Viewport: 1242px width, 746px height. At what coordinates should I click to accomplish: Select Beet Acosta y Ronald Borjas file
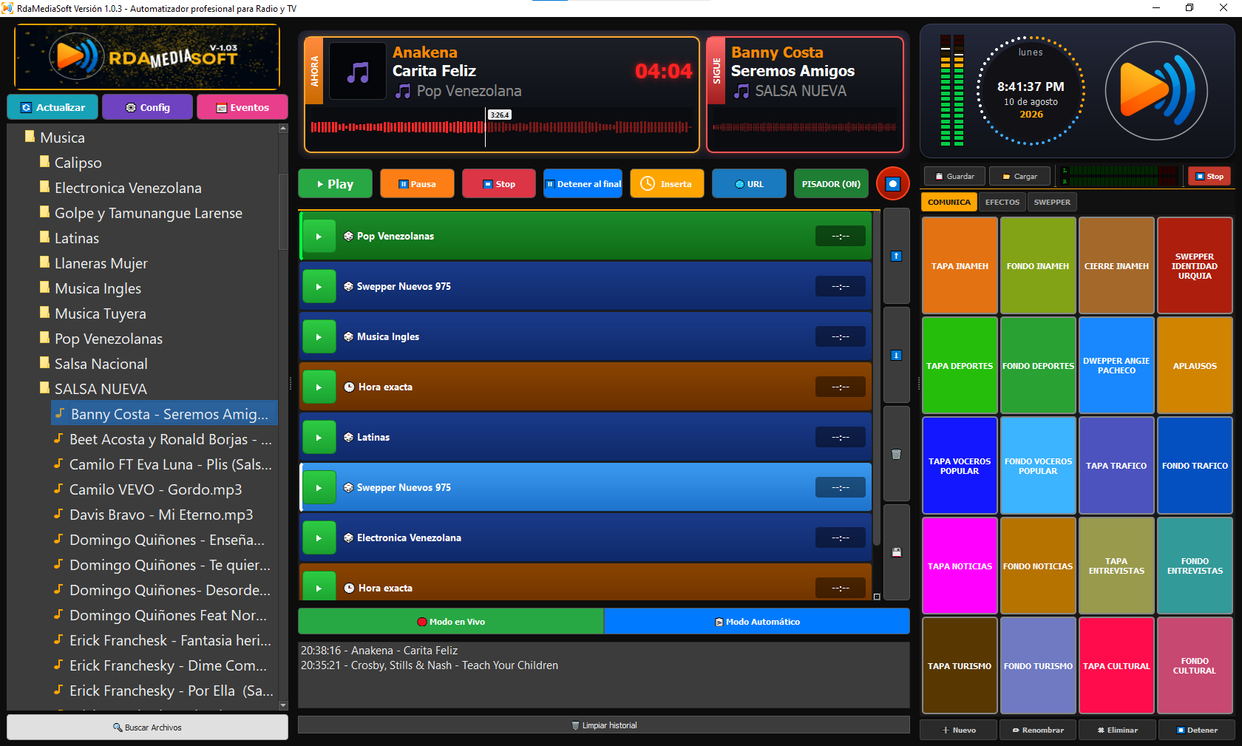[x=163, y=439]
